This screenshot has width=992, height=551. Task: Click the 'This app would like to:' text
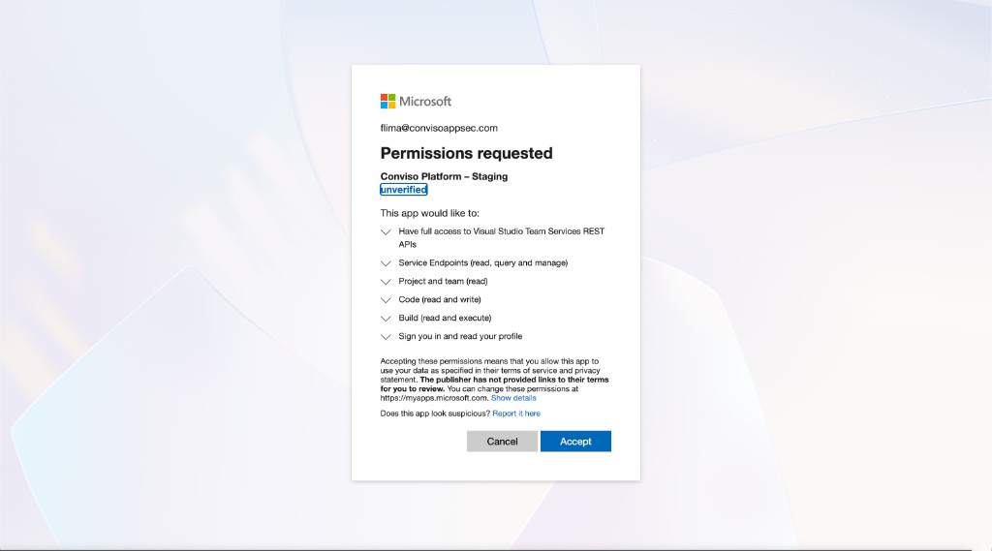429,213
